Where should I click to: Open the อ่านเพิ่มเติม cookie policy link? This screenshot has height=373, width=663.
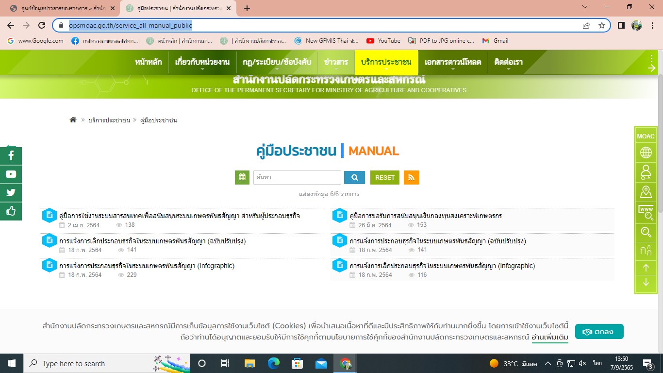click(x=550, y=337)
